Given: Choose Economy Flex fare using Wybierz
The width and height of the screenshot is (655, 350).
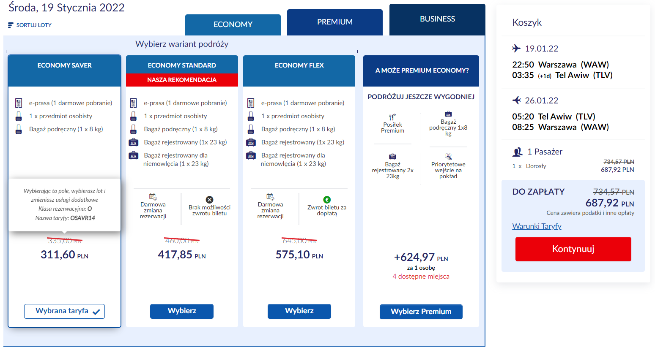Looking at the screenshot, I should pyautogui.click(x=299, y=311).
